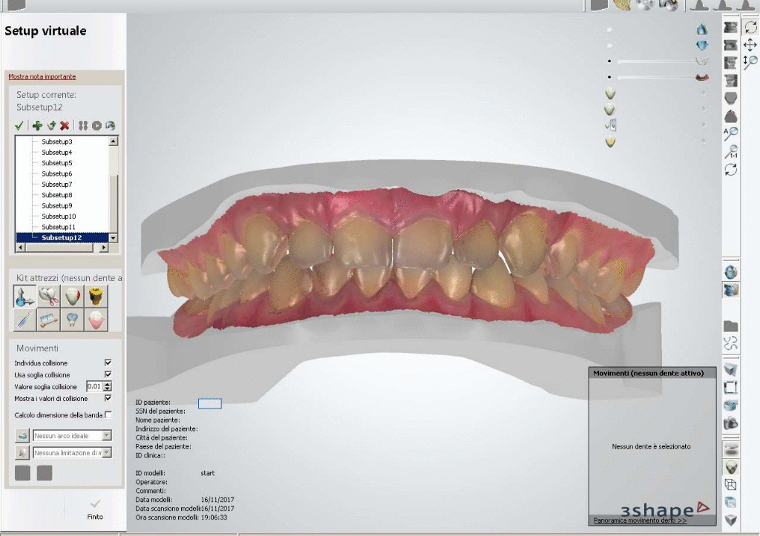Image resolution: width=760 pixels, height=536 pixels.
Task: Activate the rotate view tool
Action: pyautogui.click(x=750, y=27)
